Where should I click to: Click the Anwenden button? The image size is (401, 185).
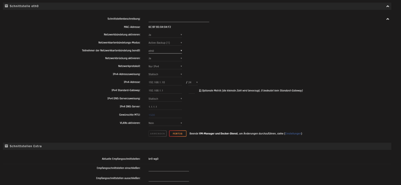(158, 133)
